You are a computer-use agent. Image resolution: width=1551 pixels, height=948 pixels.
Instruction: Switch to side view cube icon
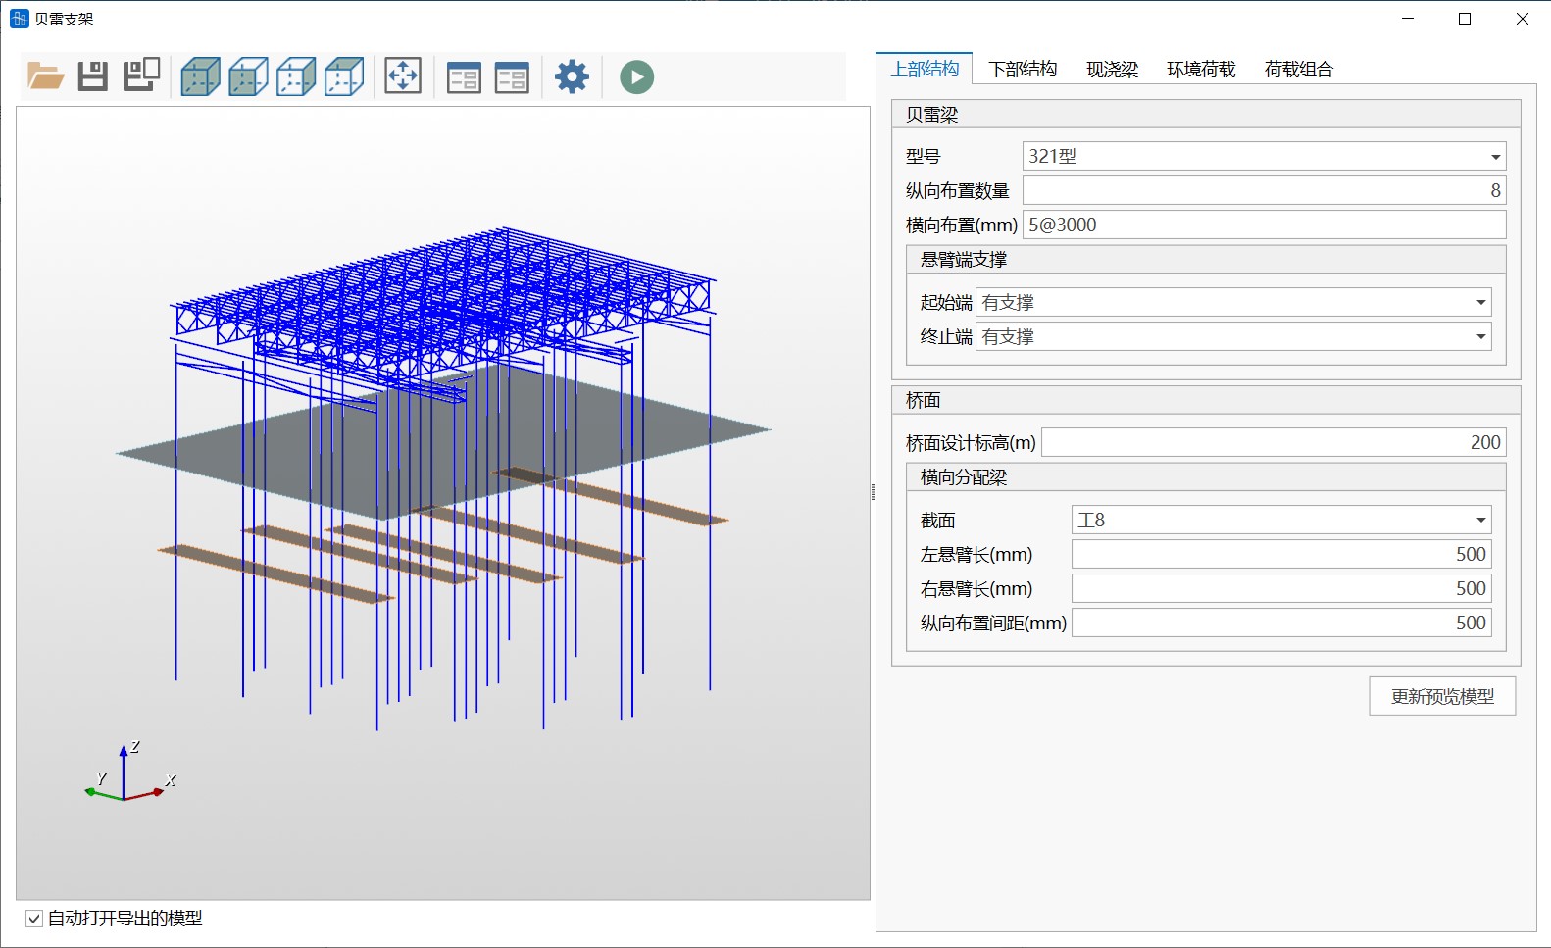coord(296,76)
